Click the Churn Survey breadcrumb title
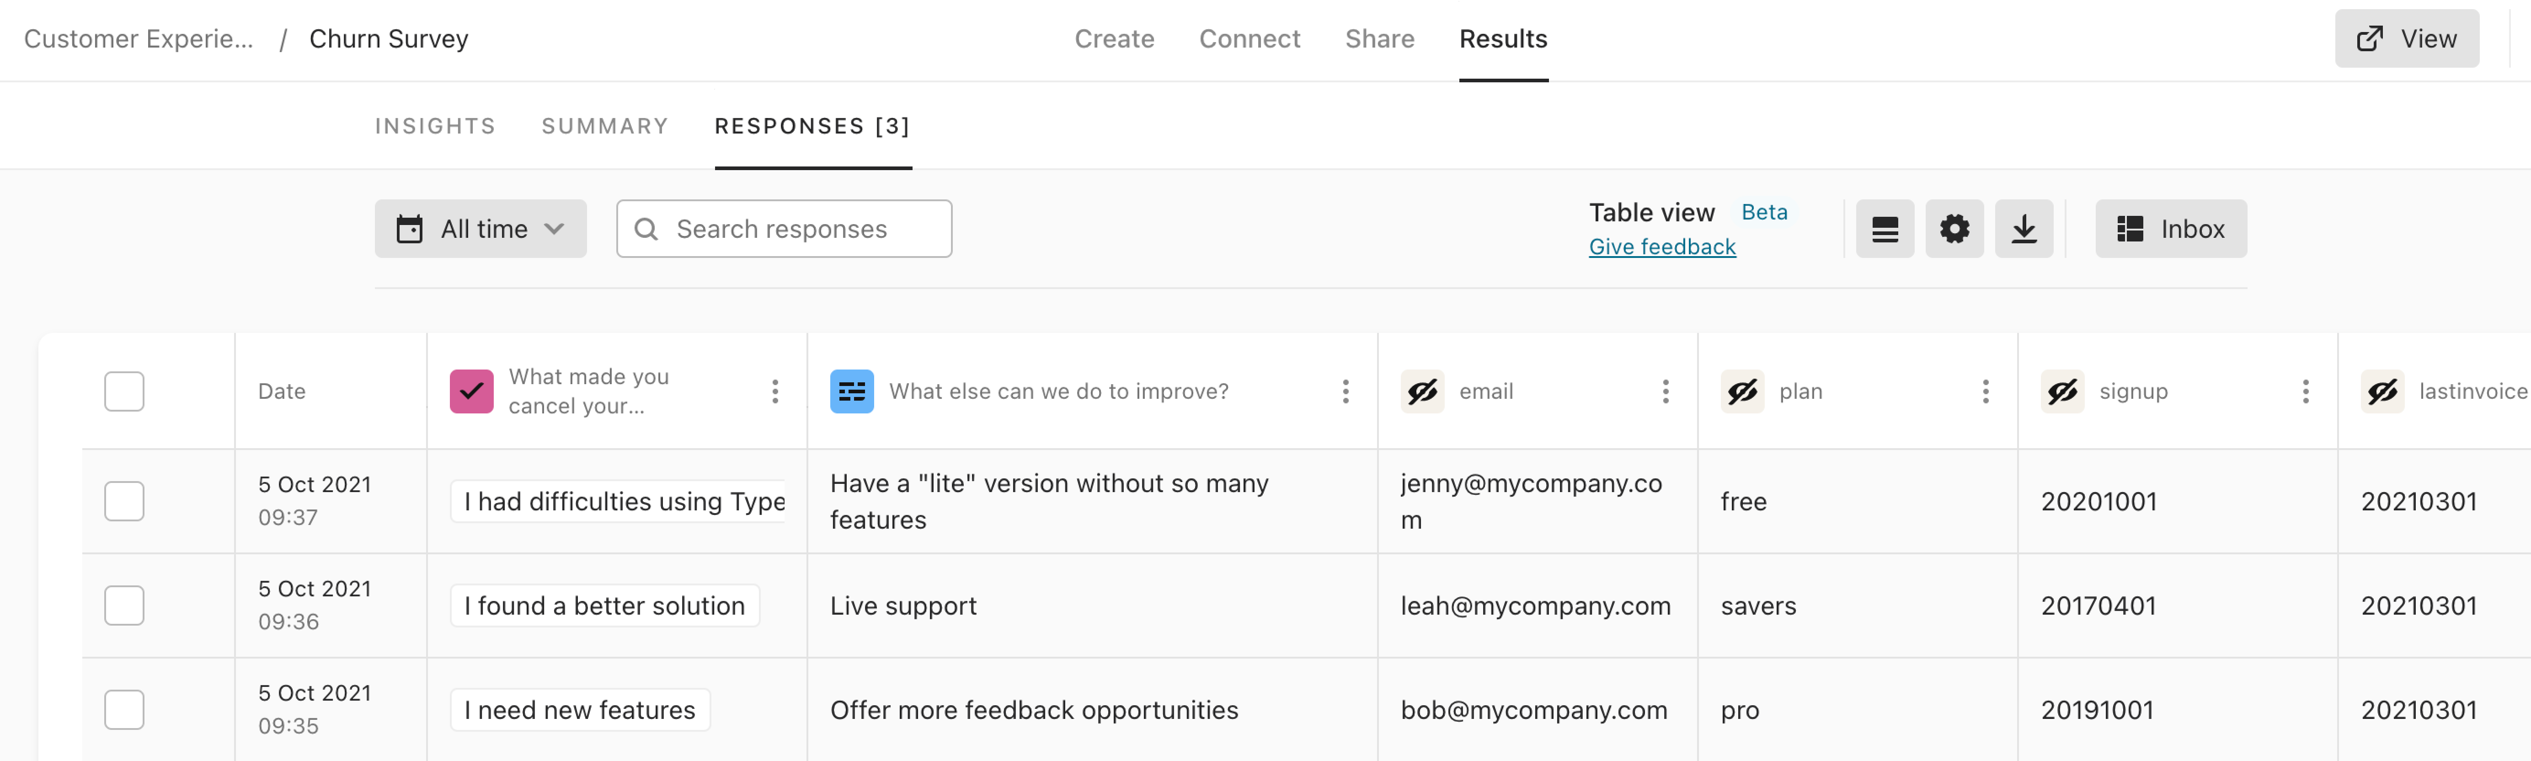This screenshot has height=761, width=2531. pyautogui.click(x=389, y=38)
